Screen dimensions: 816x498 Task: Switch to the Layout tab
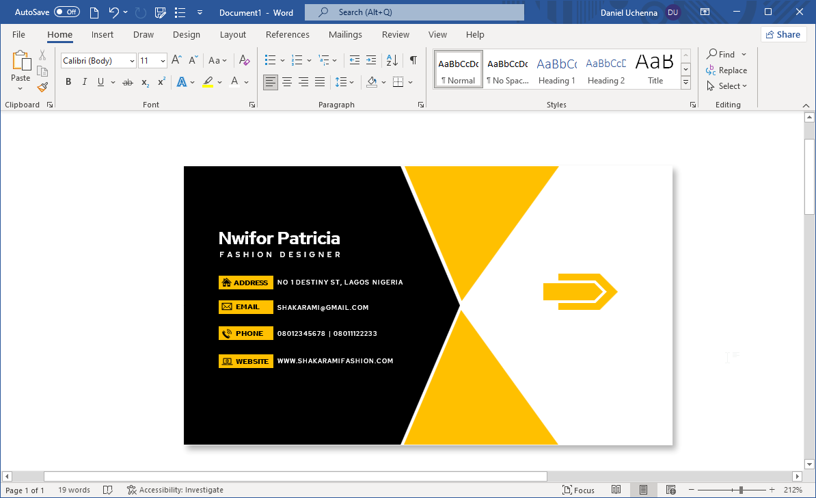[x=232, y=35]
